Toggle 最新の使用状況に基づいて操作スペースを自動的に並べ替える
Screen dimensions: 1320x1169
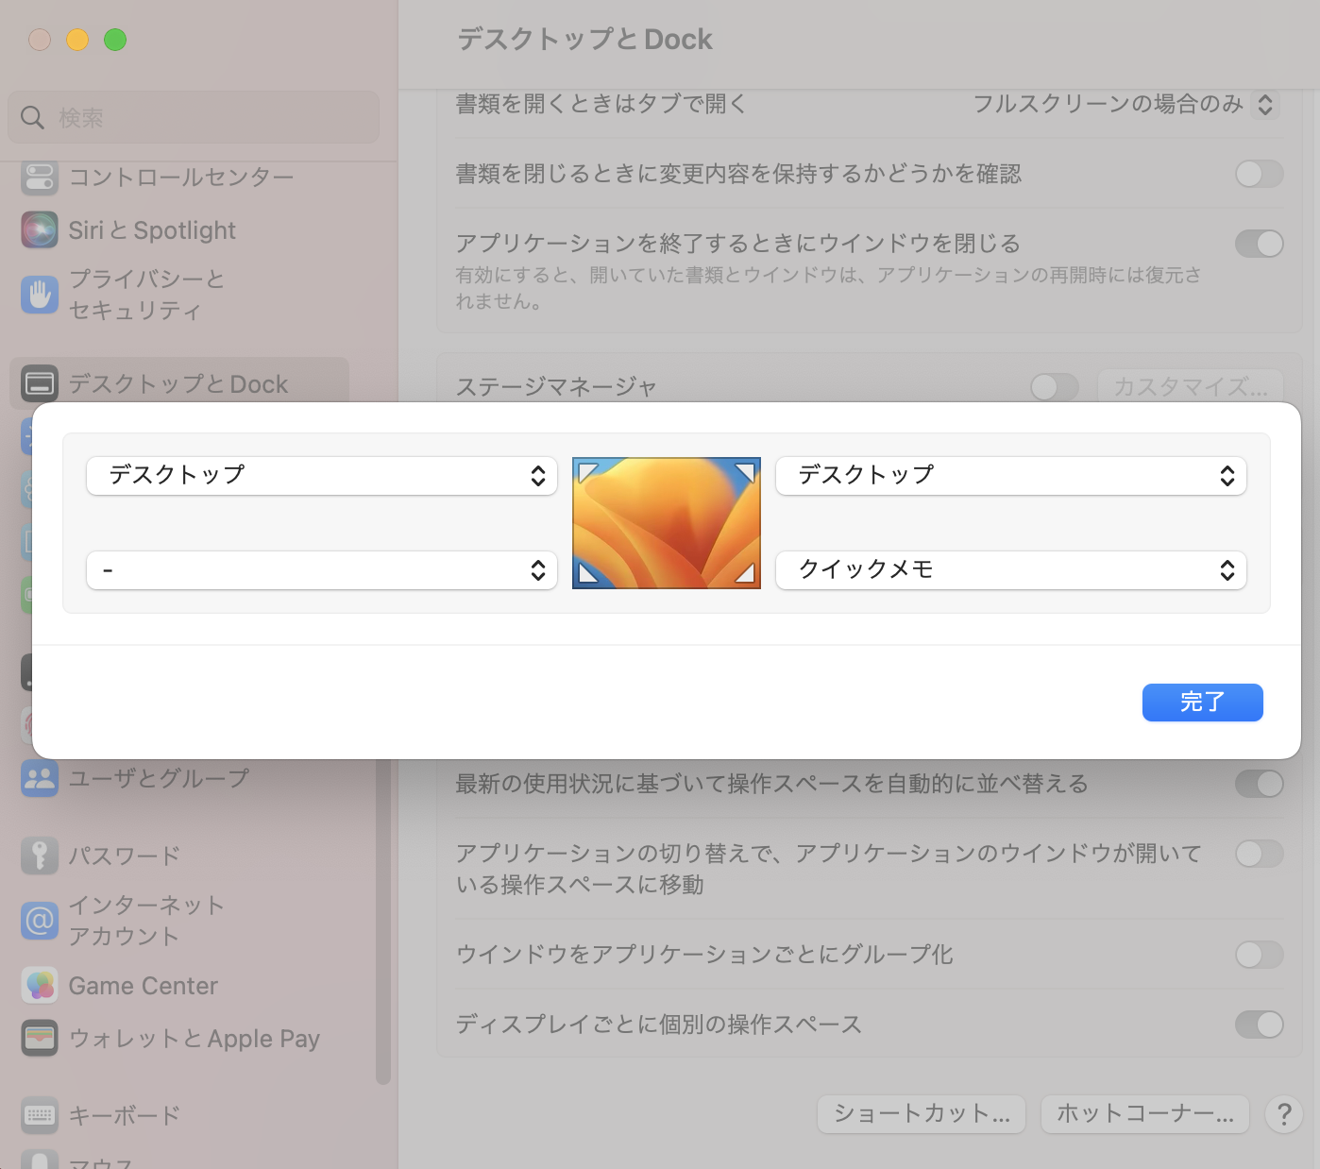click(1259, 783)
